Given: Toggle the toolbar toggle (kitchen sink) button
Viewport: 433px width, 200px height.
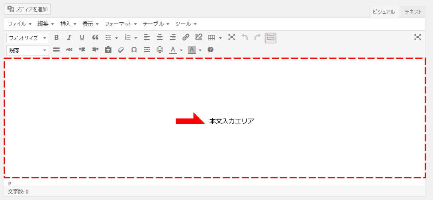Looking at the screenshot, I should tap(270, 38).
